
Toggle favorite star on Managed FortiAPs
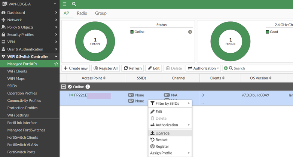click(56, 64)
